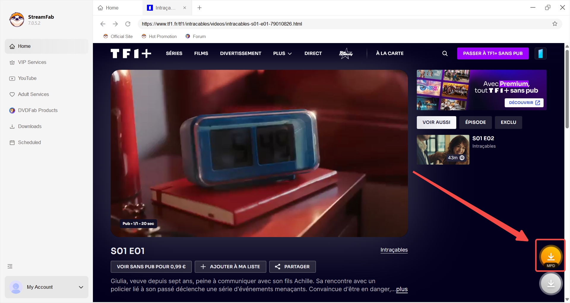Click the orange MPD download button
This screenshot has height=303, width=570.
coord(551,257)
